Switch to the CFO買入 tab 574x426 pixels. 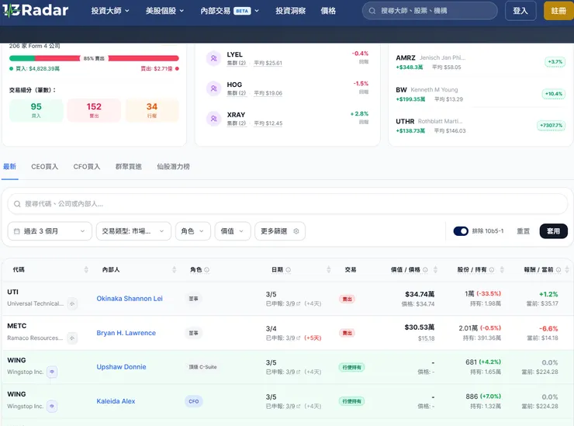point(87,167)
